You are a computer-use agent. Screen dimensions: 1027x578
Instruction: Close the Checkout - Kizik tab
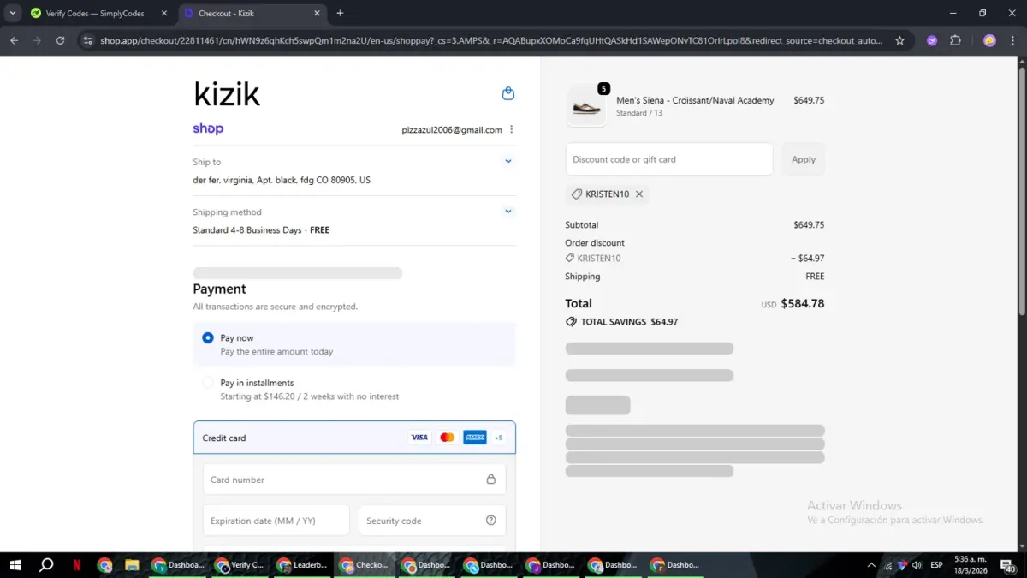coord(317,14)
